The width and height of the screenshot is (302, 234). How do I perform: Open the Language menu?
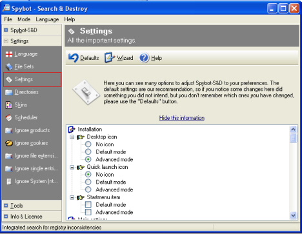(x=47, y=19)
